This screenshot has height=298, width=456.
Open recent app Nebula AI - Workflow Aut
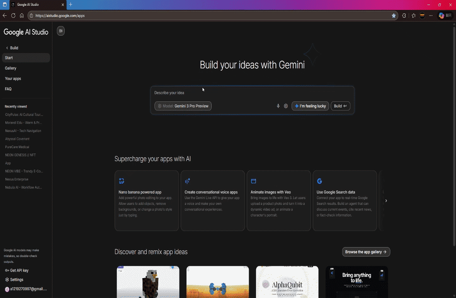point(23,187)
